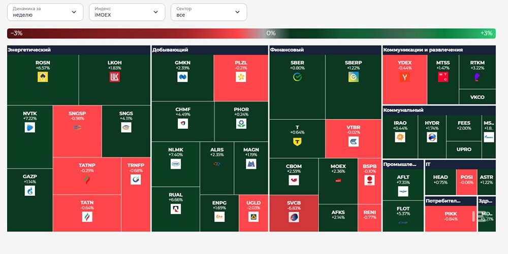Viewport: 508px width, 254px height.
Task: Click the TATN Tatneft logo icon
Action: pos(87,217)
